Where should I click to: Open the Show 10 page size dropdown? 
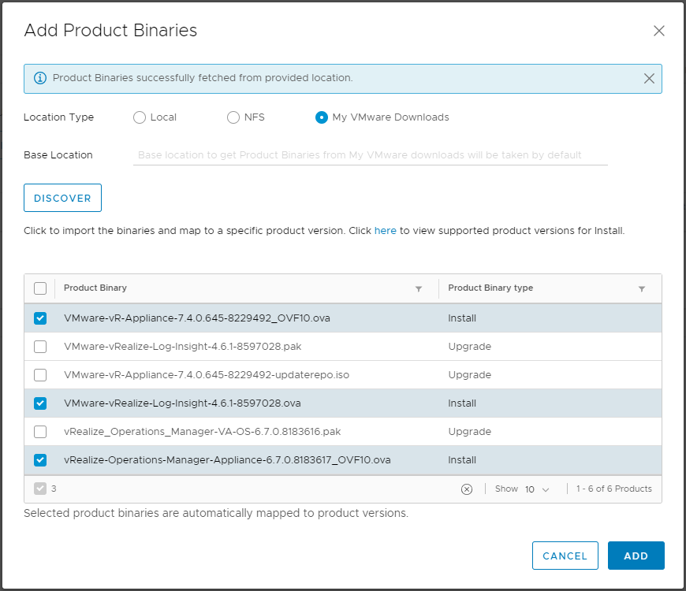tap(537, 489)
